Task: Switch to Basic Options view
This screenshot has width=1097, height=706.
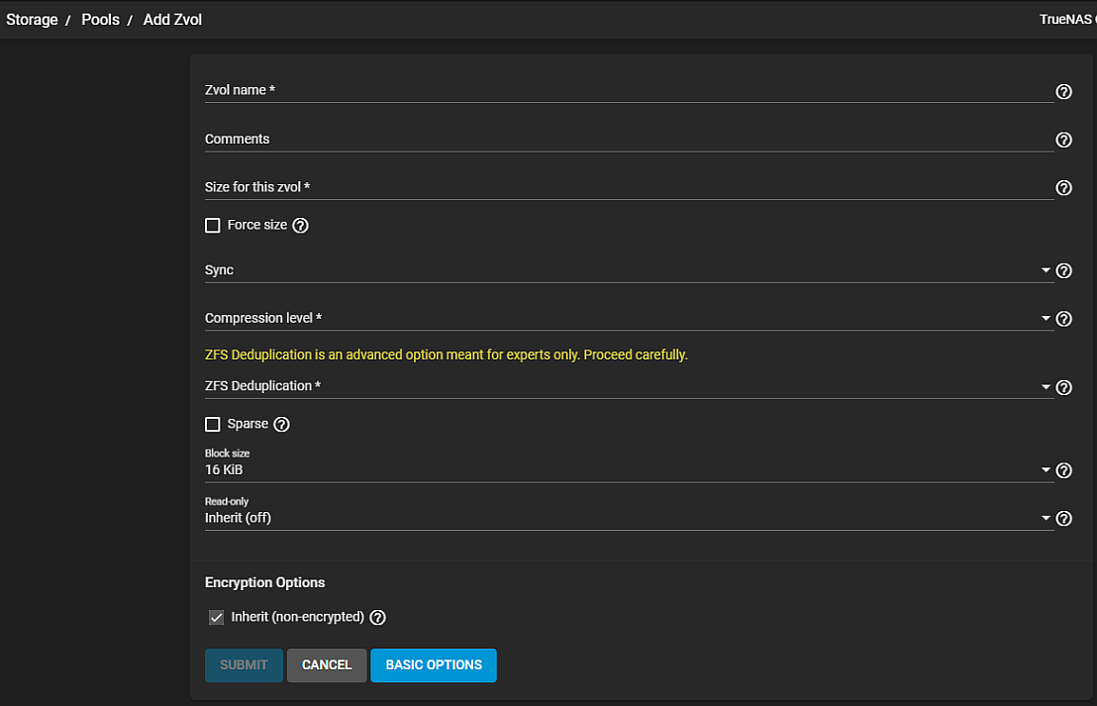Action: (x=434, y=665)
